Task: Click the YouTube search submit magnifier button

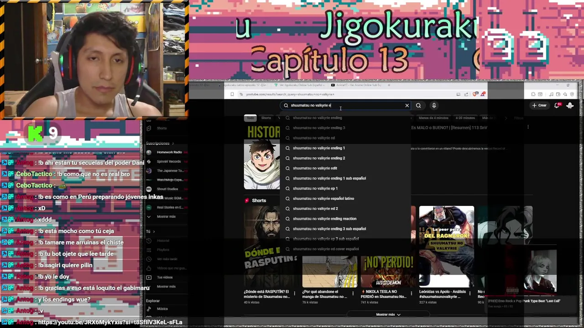Action: pos(418,105)
